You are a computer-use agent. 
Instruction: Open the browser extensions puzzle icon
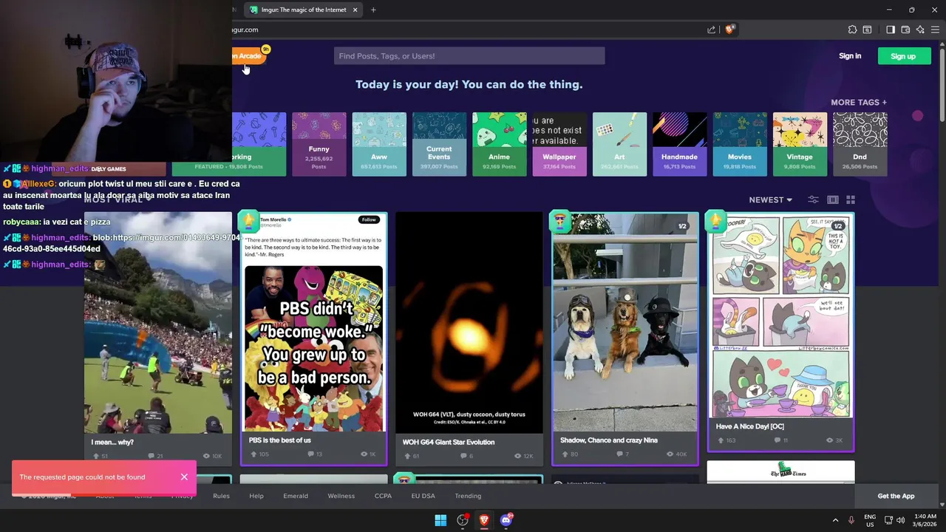tap(852, 30)
